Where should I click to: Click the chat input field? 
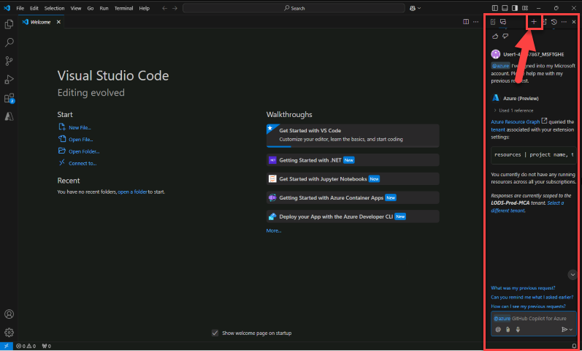tap(540, 319)
